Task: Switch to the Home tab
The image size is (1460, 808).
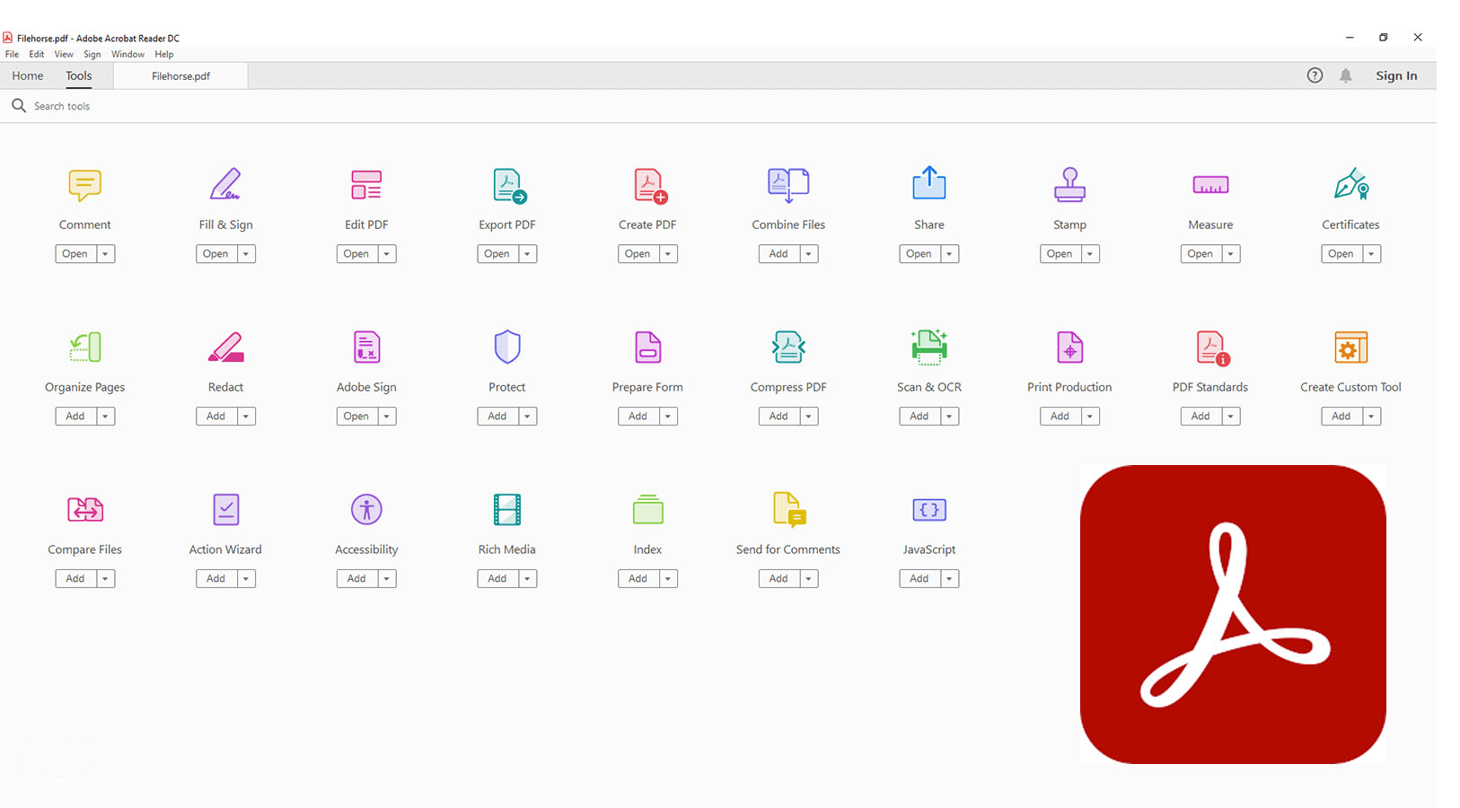Action: point(27,75)
